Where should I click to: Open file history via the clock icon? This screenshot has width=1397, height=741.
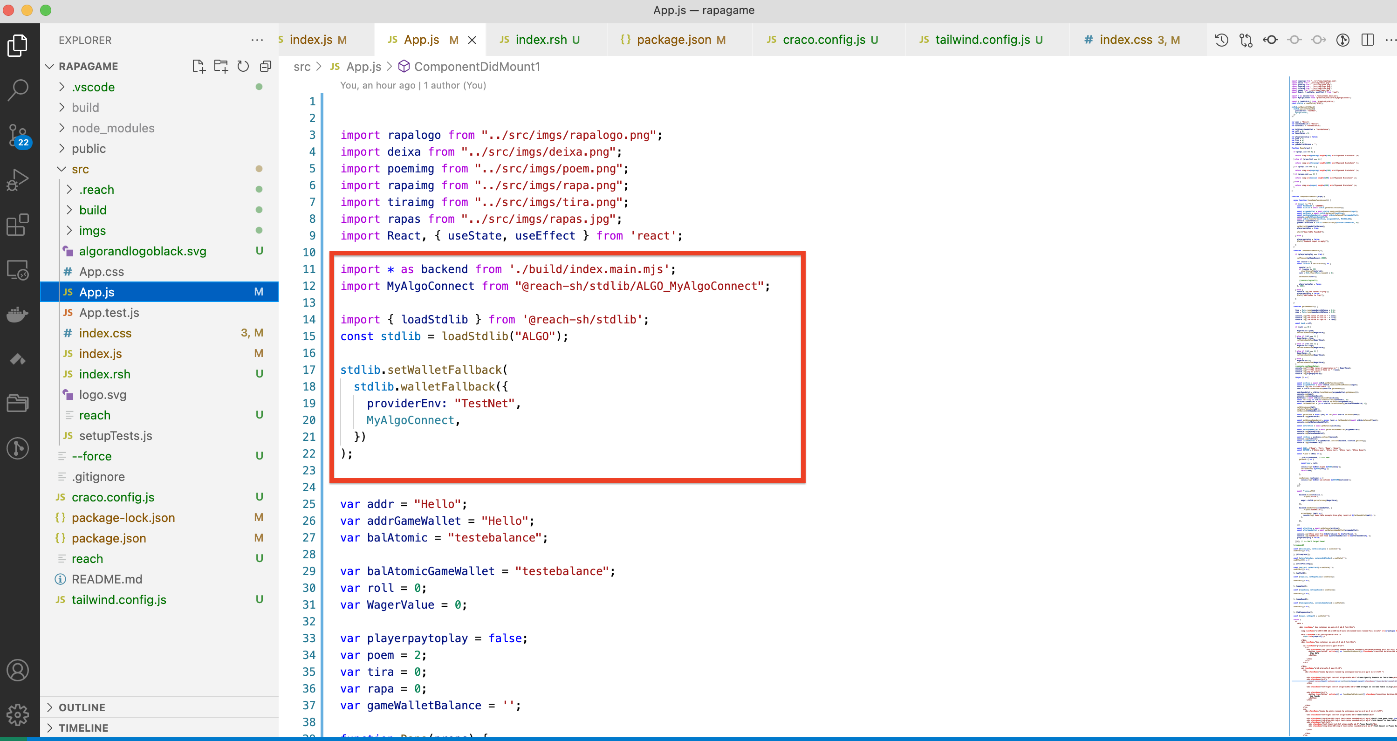pyautogui.click(x=1221, y=40)
